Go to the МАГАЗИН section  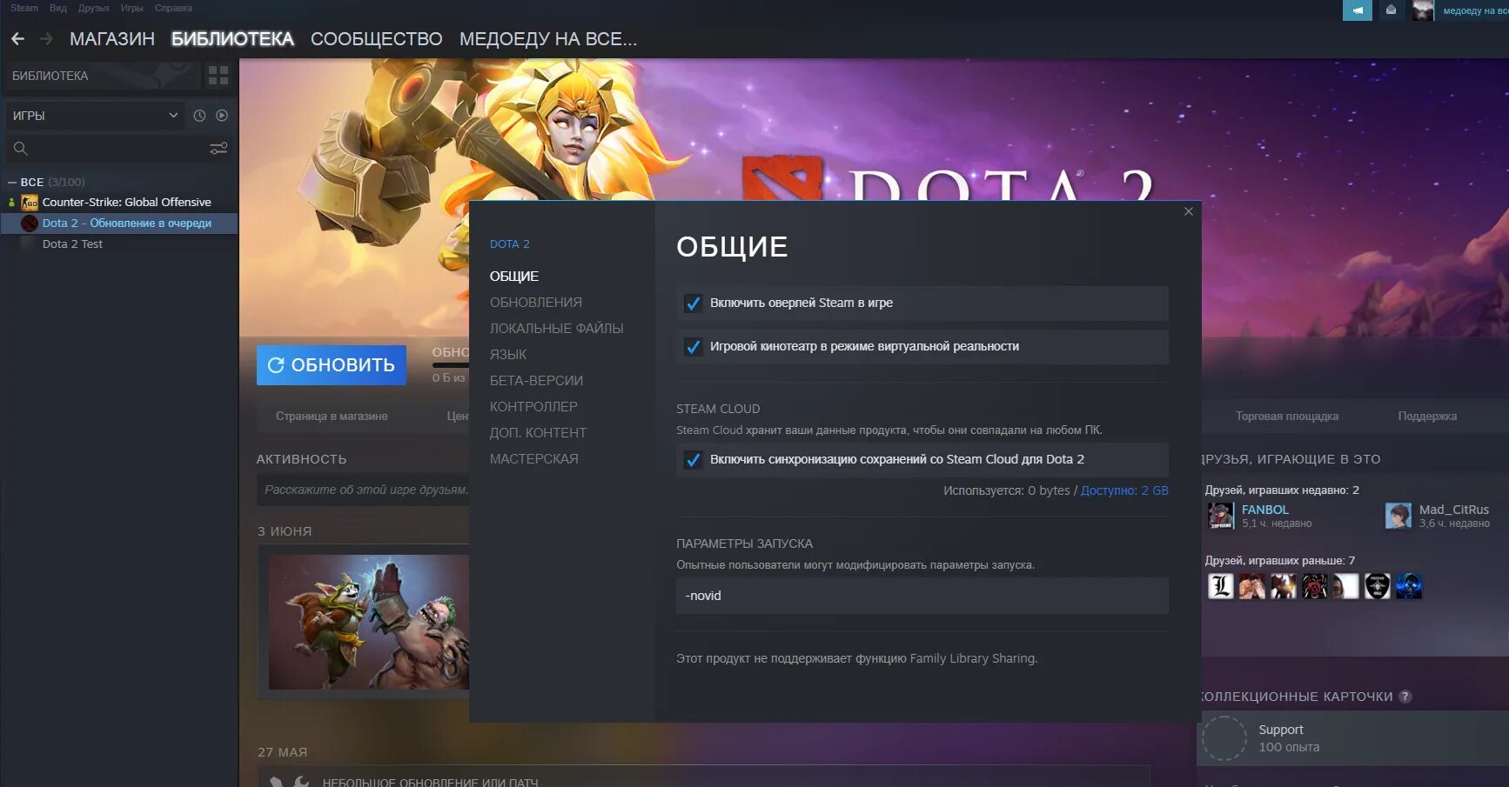tap(112, 39)
